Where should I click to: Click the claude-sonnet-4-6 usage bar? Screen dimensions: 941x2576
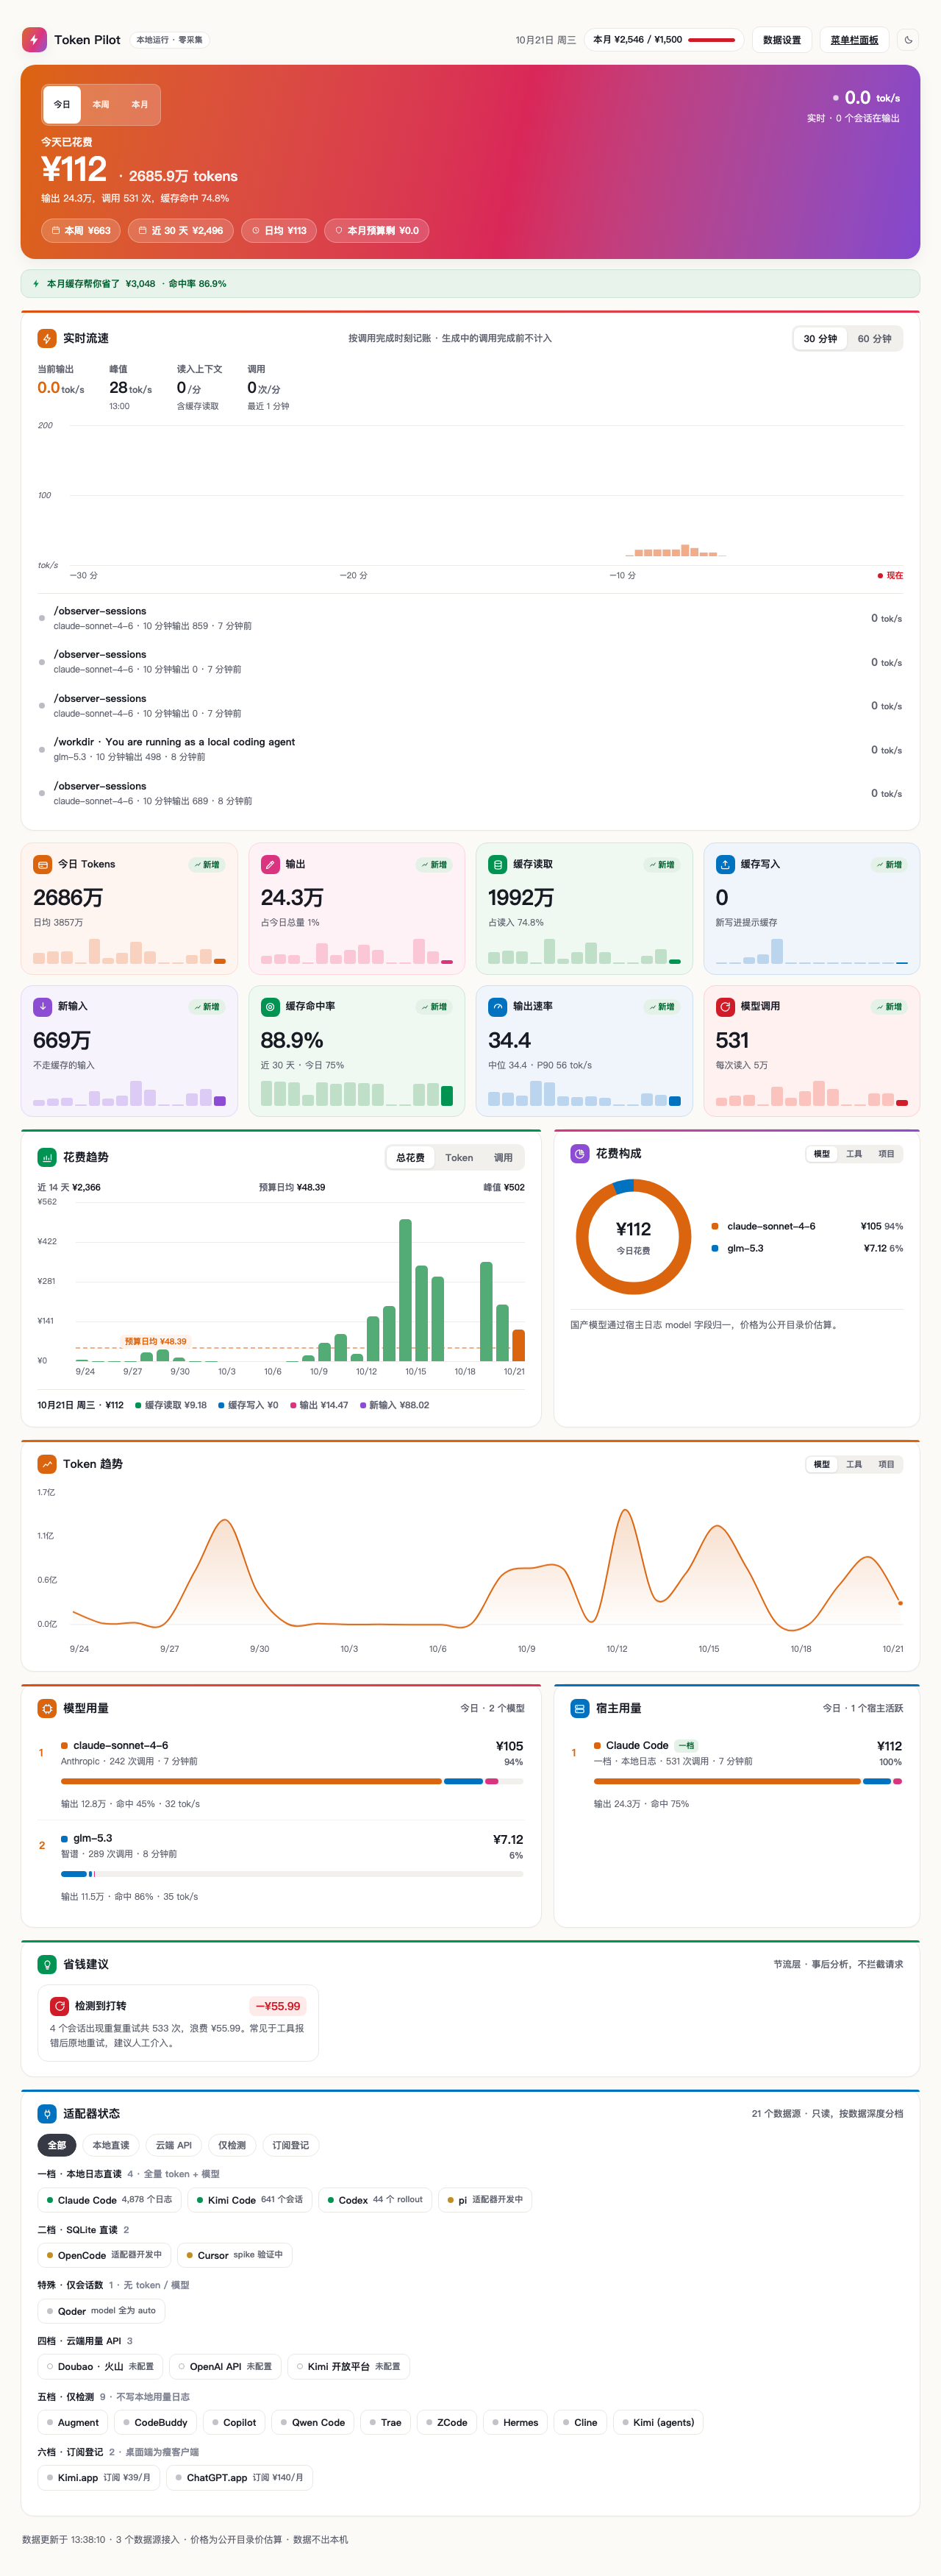point(293,1781)
